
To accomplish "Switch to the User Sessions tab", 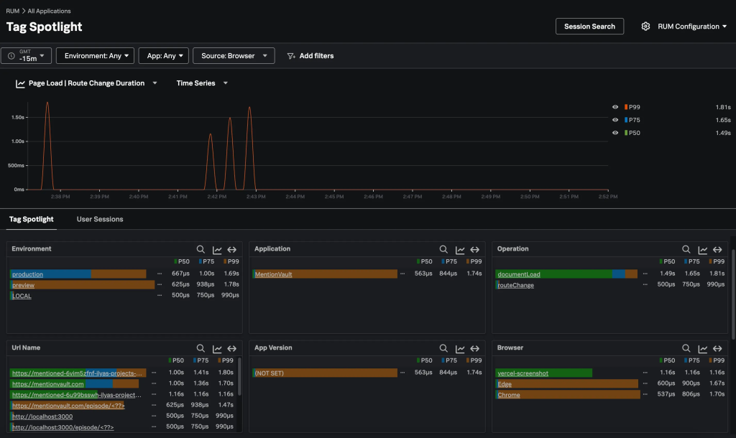I will tap(100, 219).
